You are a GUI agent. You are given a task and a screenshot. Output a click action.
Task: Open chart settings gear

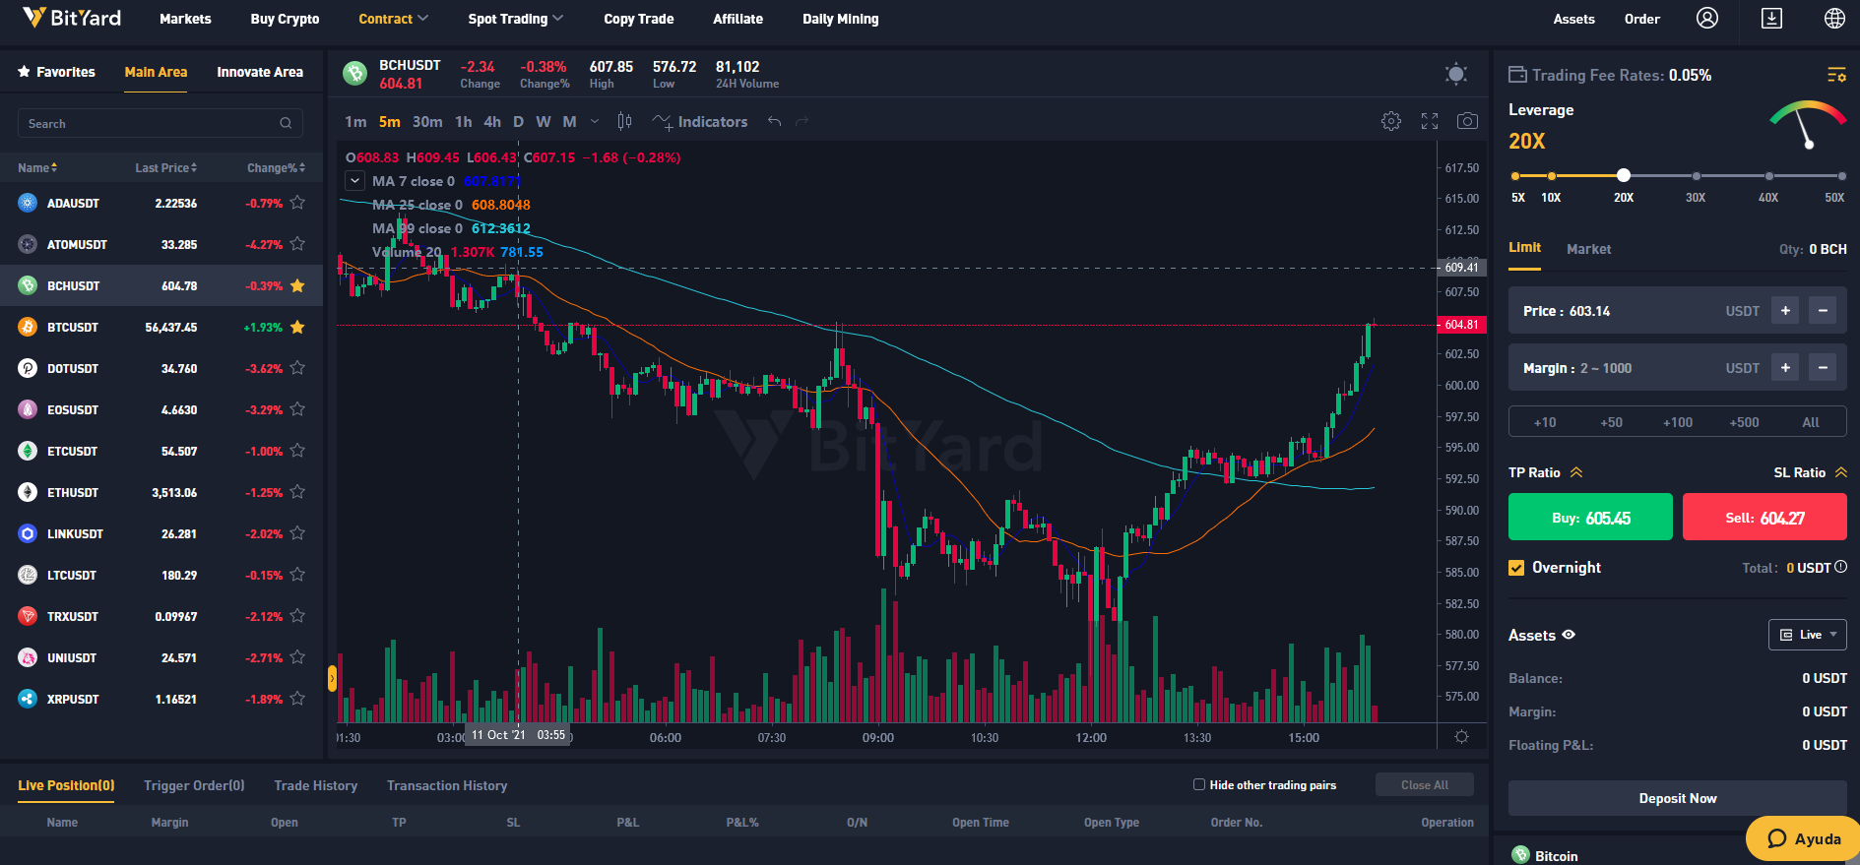click(1391, 121)
